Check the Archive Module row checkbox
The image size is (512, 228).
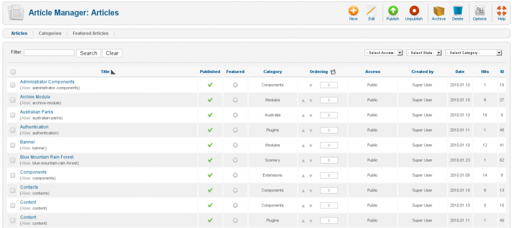pyautogui.click(x=12, y=100)
